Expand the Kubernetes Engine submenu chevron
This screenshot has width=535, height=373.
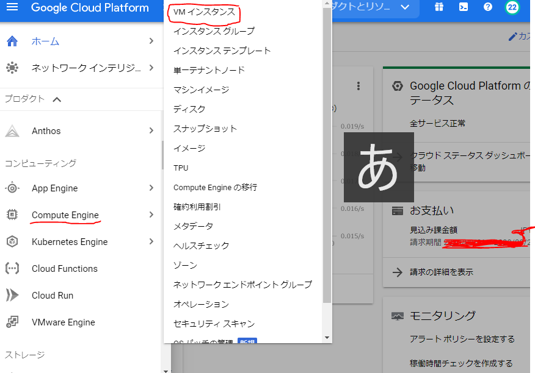pos(151,241)
